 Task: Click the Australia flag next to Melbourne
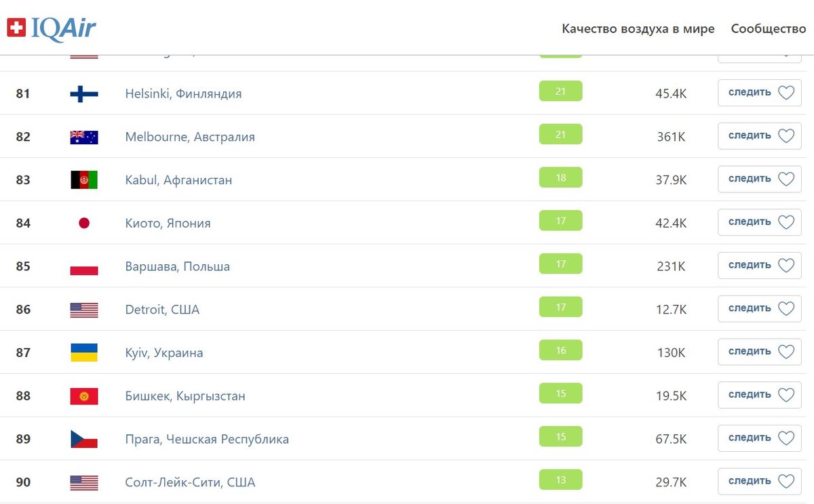pyautogui.click(x=84, y=137)
